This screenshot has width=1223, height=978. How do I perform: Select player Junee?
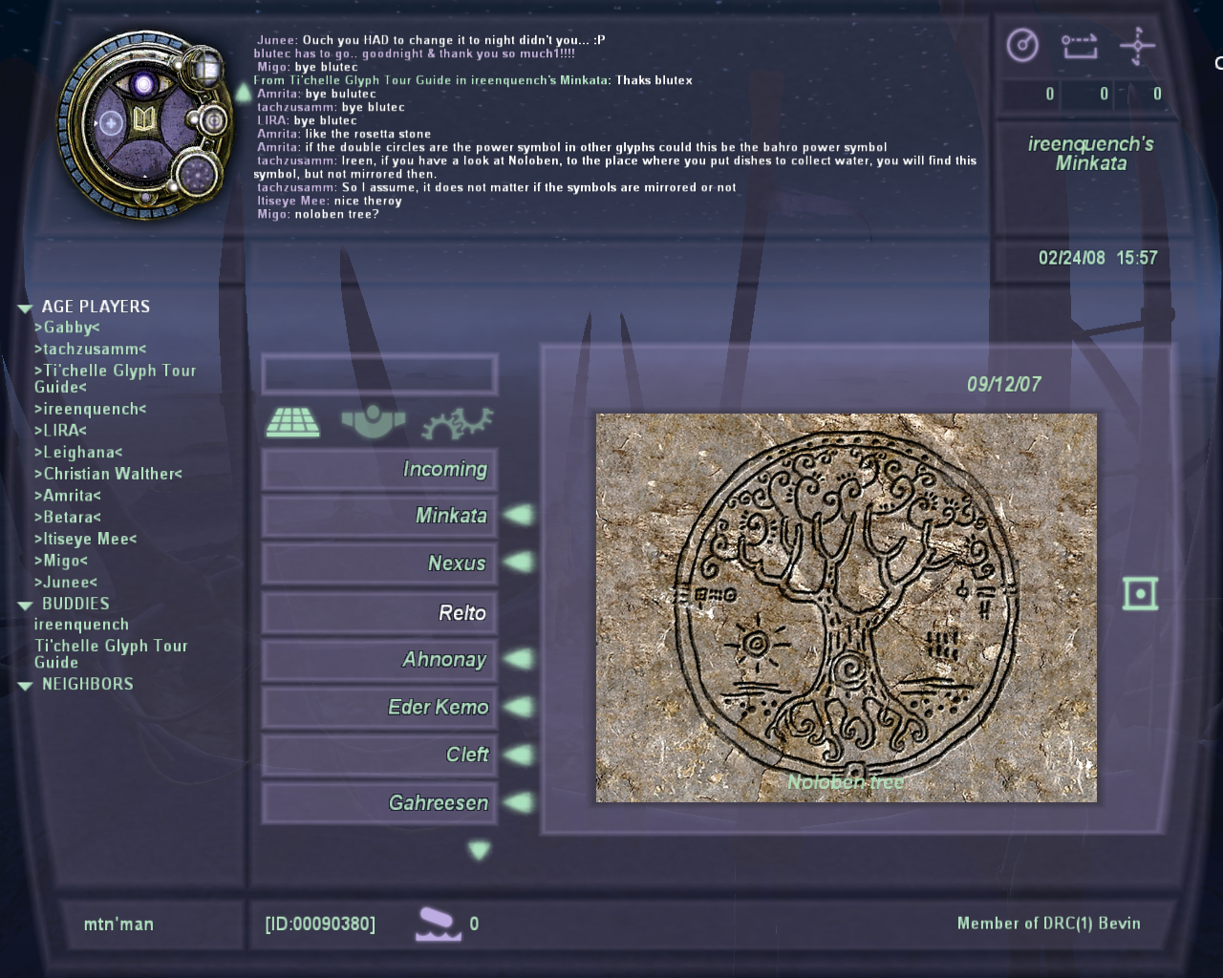pos(65,583)
